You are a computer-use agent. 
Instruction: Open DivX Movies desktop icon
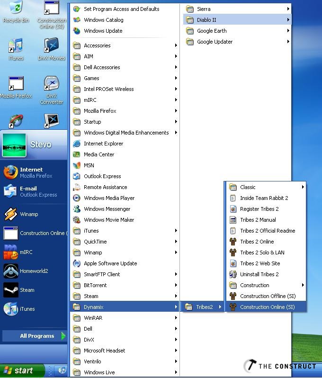tap(51, 49)
